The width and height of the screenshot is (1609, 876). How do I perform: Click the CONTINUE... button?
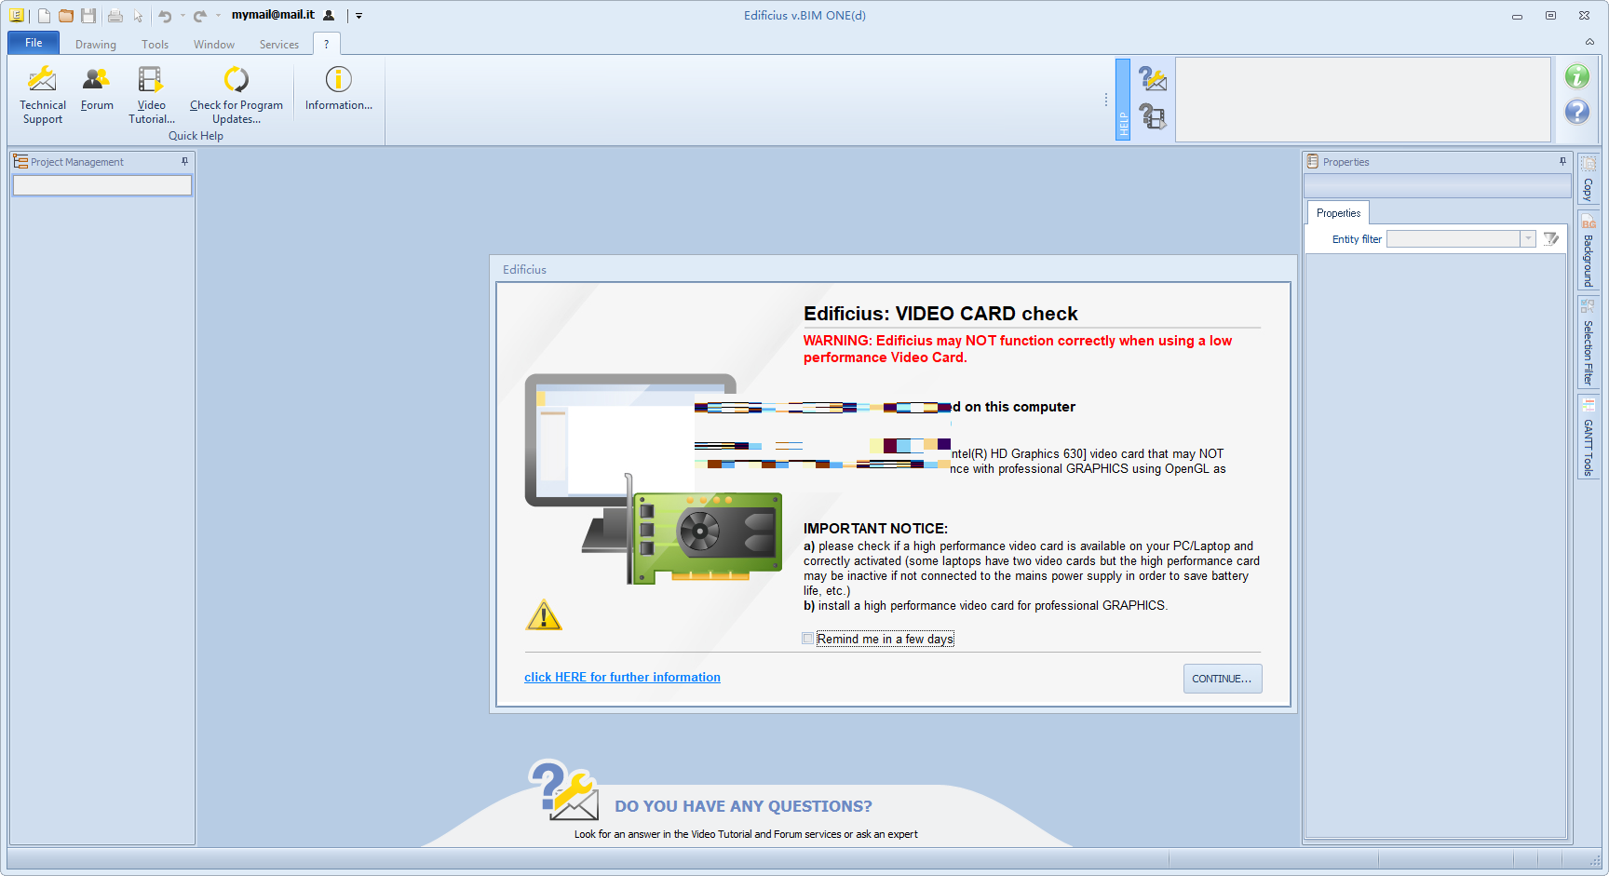[1223, 679]
